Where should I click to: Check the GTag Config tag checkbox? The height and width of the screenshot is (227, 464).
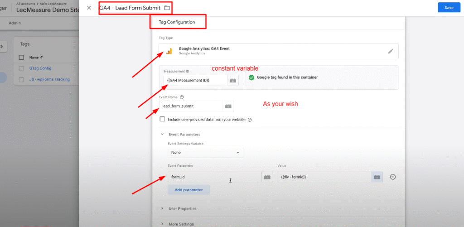tap(21, 68)
